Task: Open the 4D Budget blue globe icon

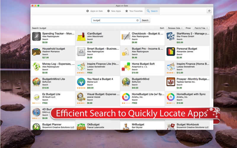Action: [36, 112]
